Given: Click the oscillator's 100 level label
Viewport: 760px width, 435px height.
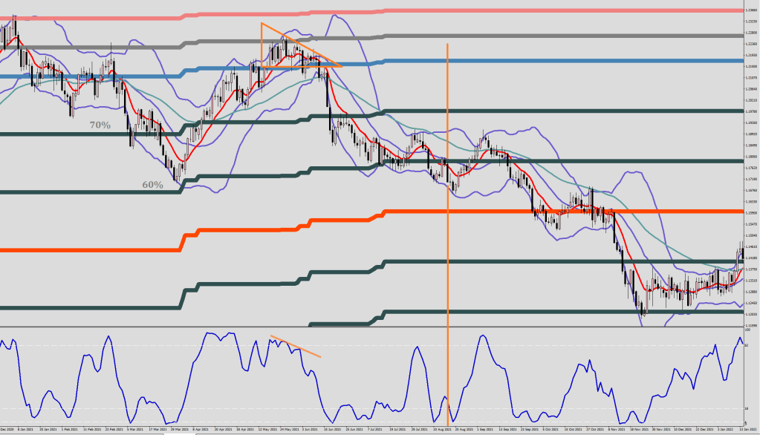Looking at the screenshot, I should [x=747, y=331].
